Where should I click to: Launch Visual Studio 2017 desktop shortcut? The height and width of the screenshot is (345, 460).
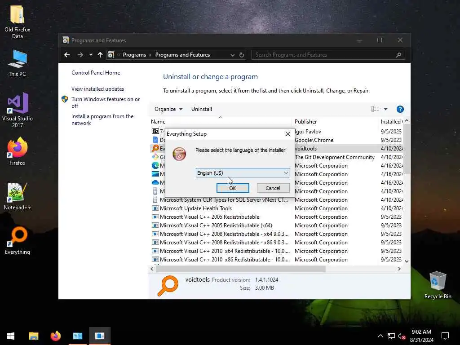coord(18,110)
